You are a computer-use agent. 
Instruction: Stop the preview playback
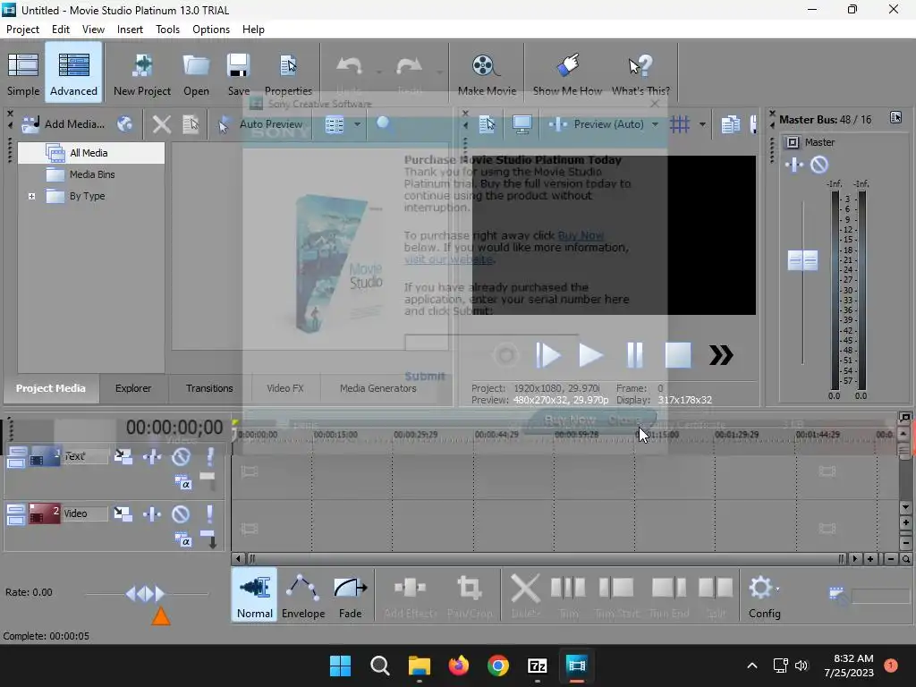678,355
